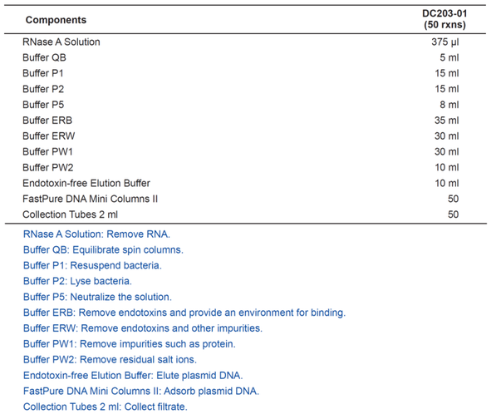Image resolution: width=496 pixels, height=414 pixels.
Task: Click Buffer QB in the components list
Action: [x=44, y=57]
